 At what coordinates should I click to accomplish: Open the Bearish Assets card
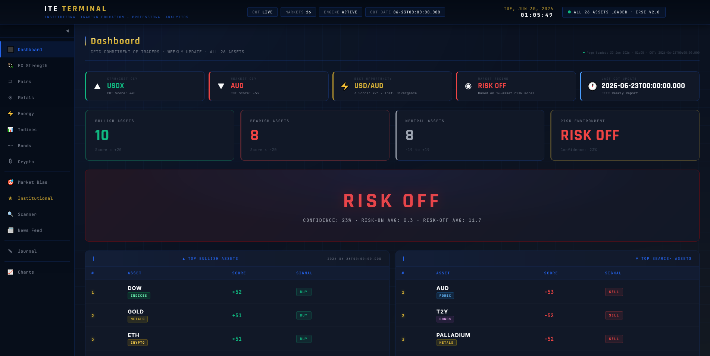315,135
